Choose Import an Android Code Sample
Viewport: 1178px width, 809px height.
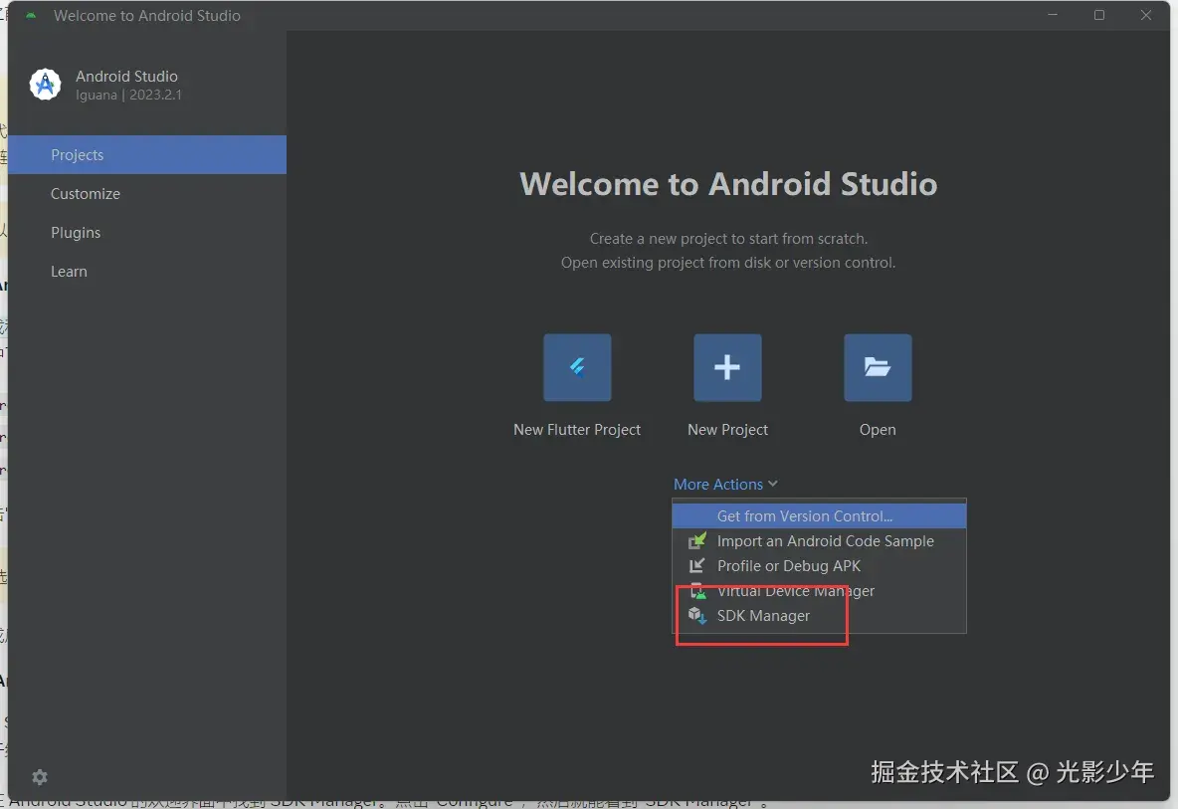pyautogui.click(x=819, y=541)
